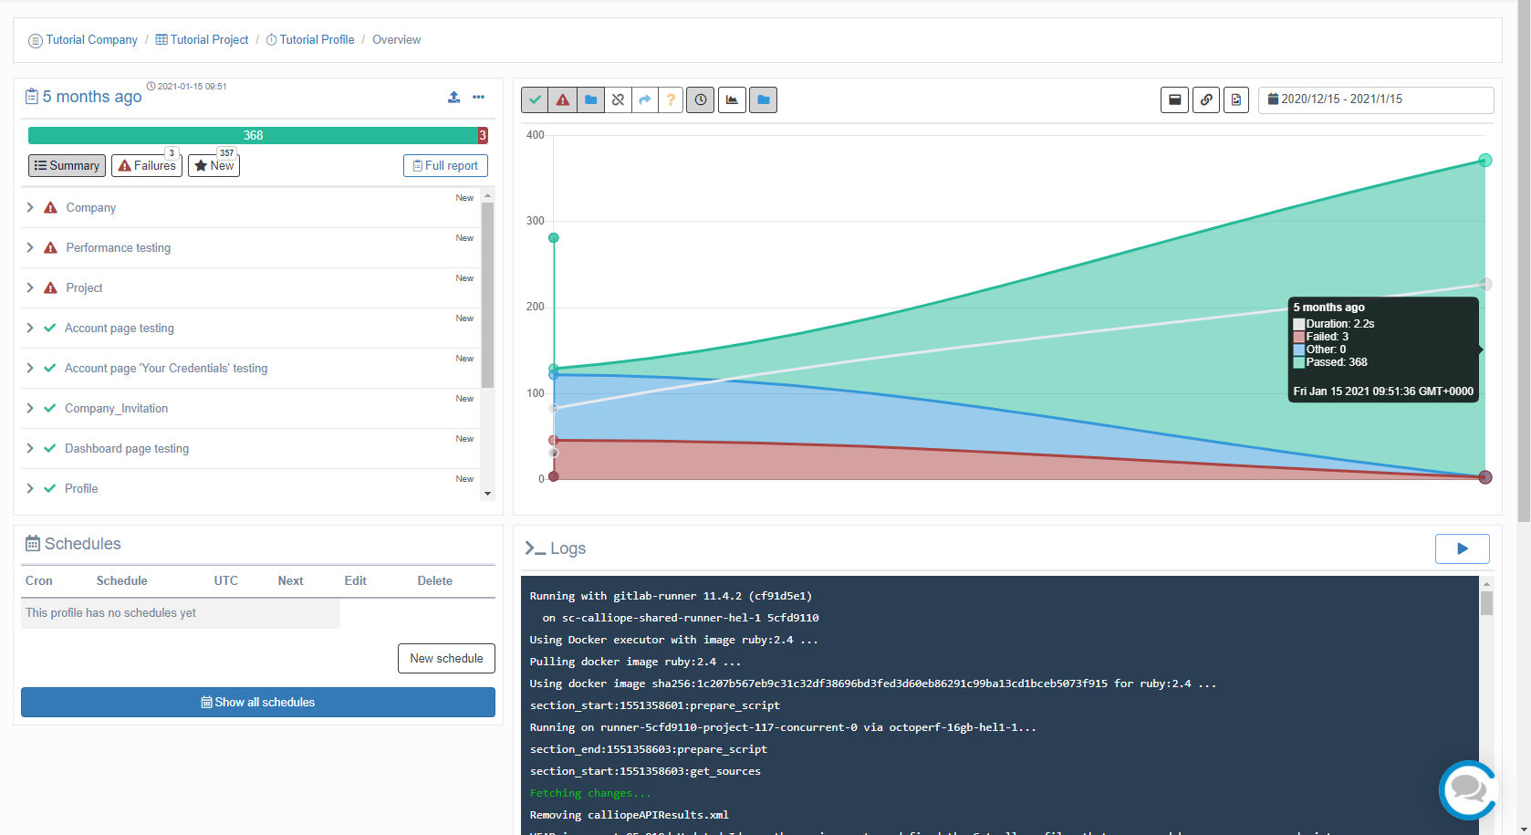Click the latest passed data point on chart

pos(1485,161)
